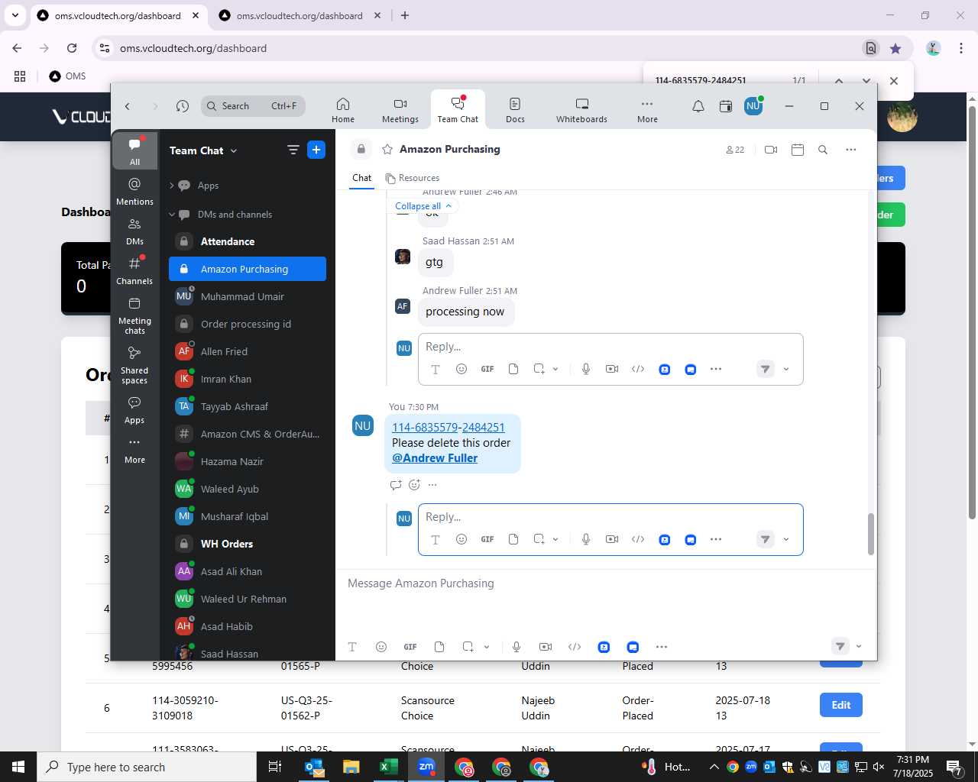Image resolution: width=978 pixels, height=782 pixels.
Task: Open the Attendance channel
Action: [x=248, y=241]
